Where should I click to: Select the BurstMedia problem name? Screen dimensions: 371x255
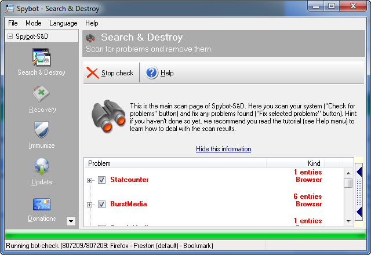(x=129, y=204)
